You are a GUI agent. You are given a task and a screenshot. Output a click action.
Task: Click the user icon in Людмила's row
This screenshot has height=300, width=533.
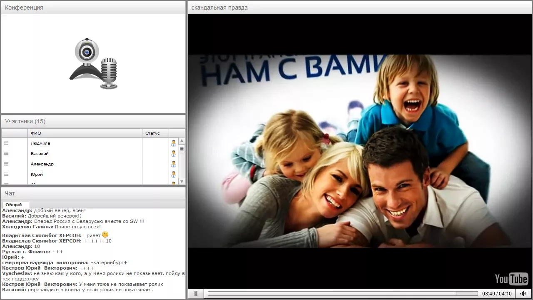click(x=174, y=143)
